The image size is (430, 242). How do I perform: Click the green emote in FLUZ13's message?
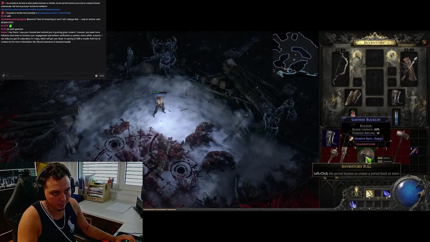[10, 26]
